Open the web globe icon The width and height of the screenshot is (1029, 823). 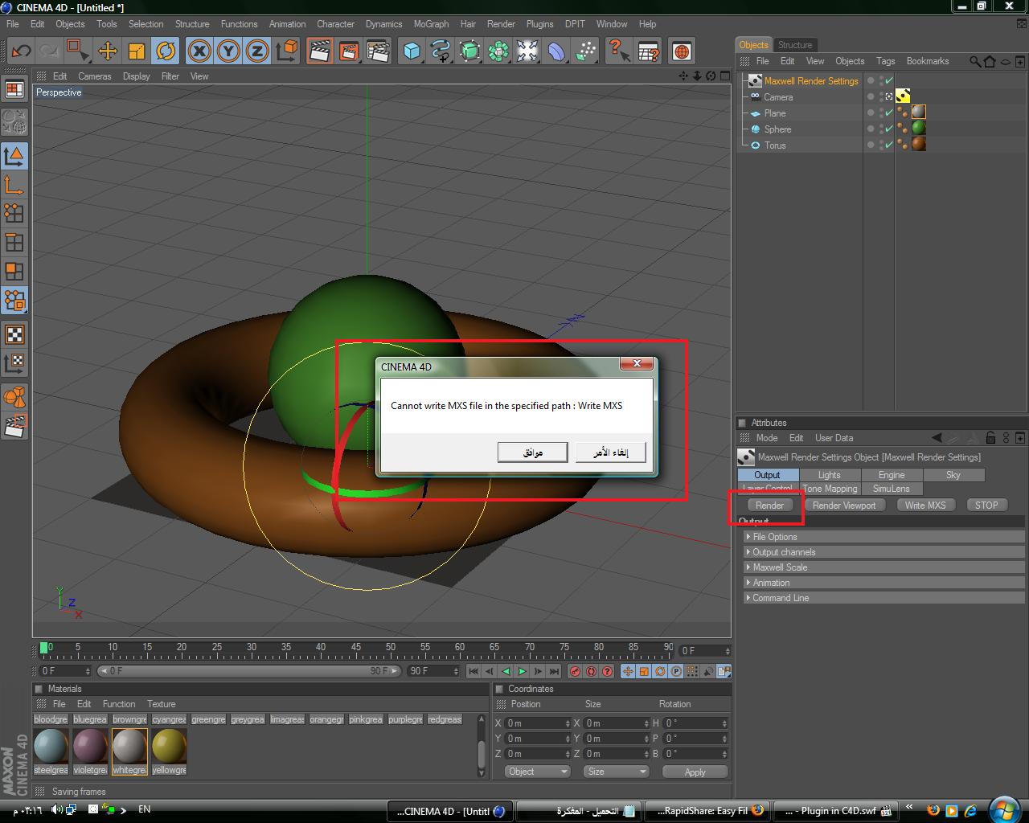coord(682,51)
